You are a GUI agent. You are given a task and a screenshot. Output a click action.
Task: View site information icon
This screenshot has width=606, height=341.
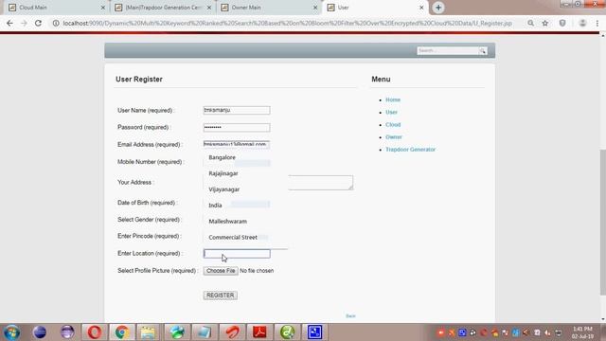56,23
